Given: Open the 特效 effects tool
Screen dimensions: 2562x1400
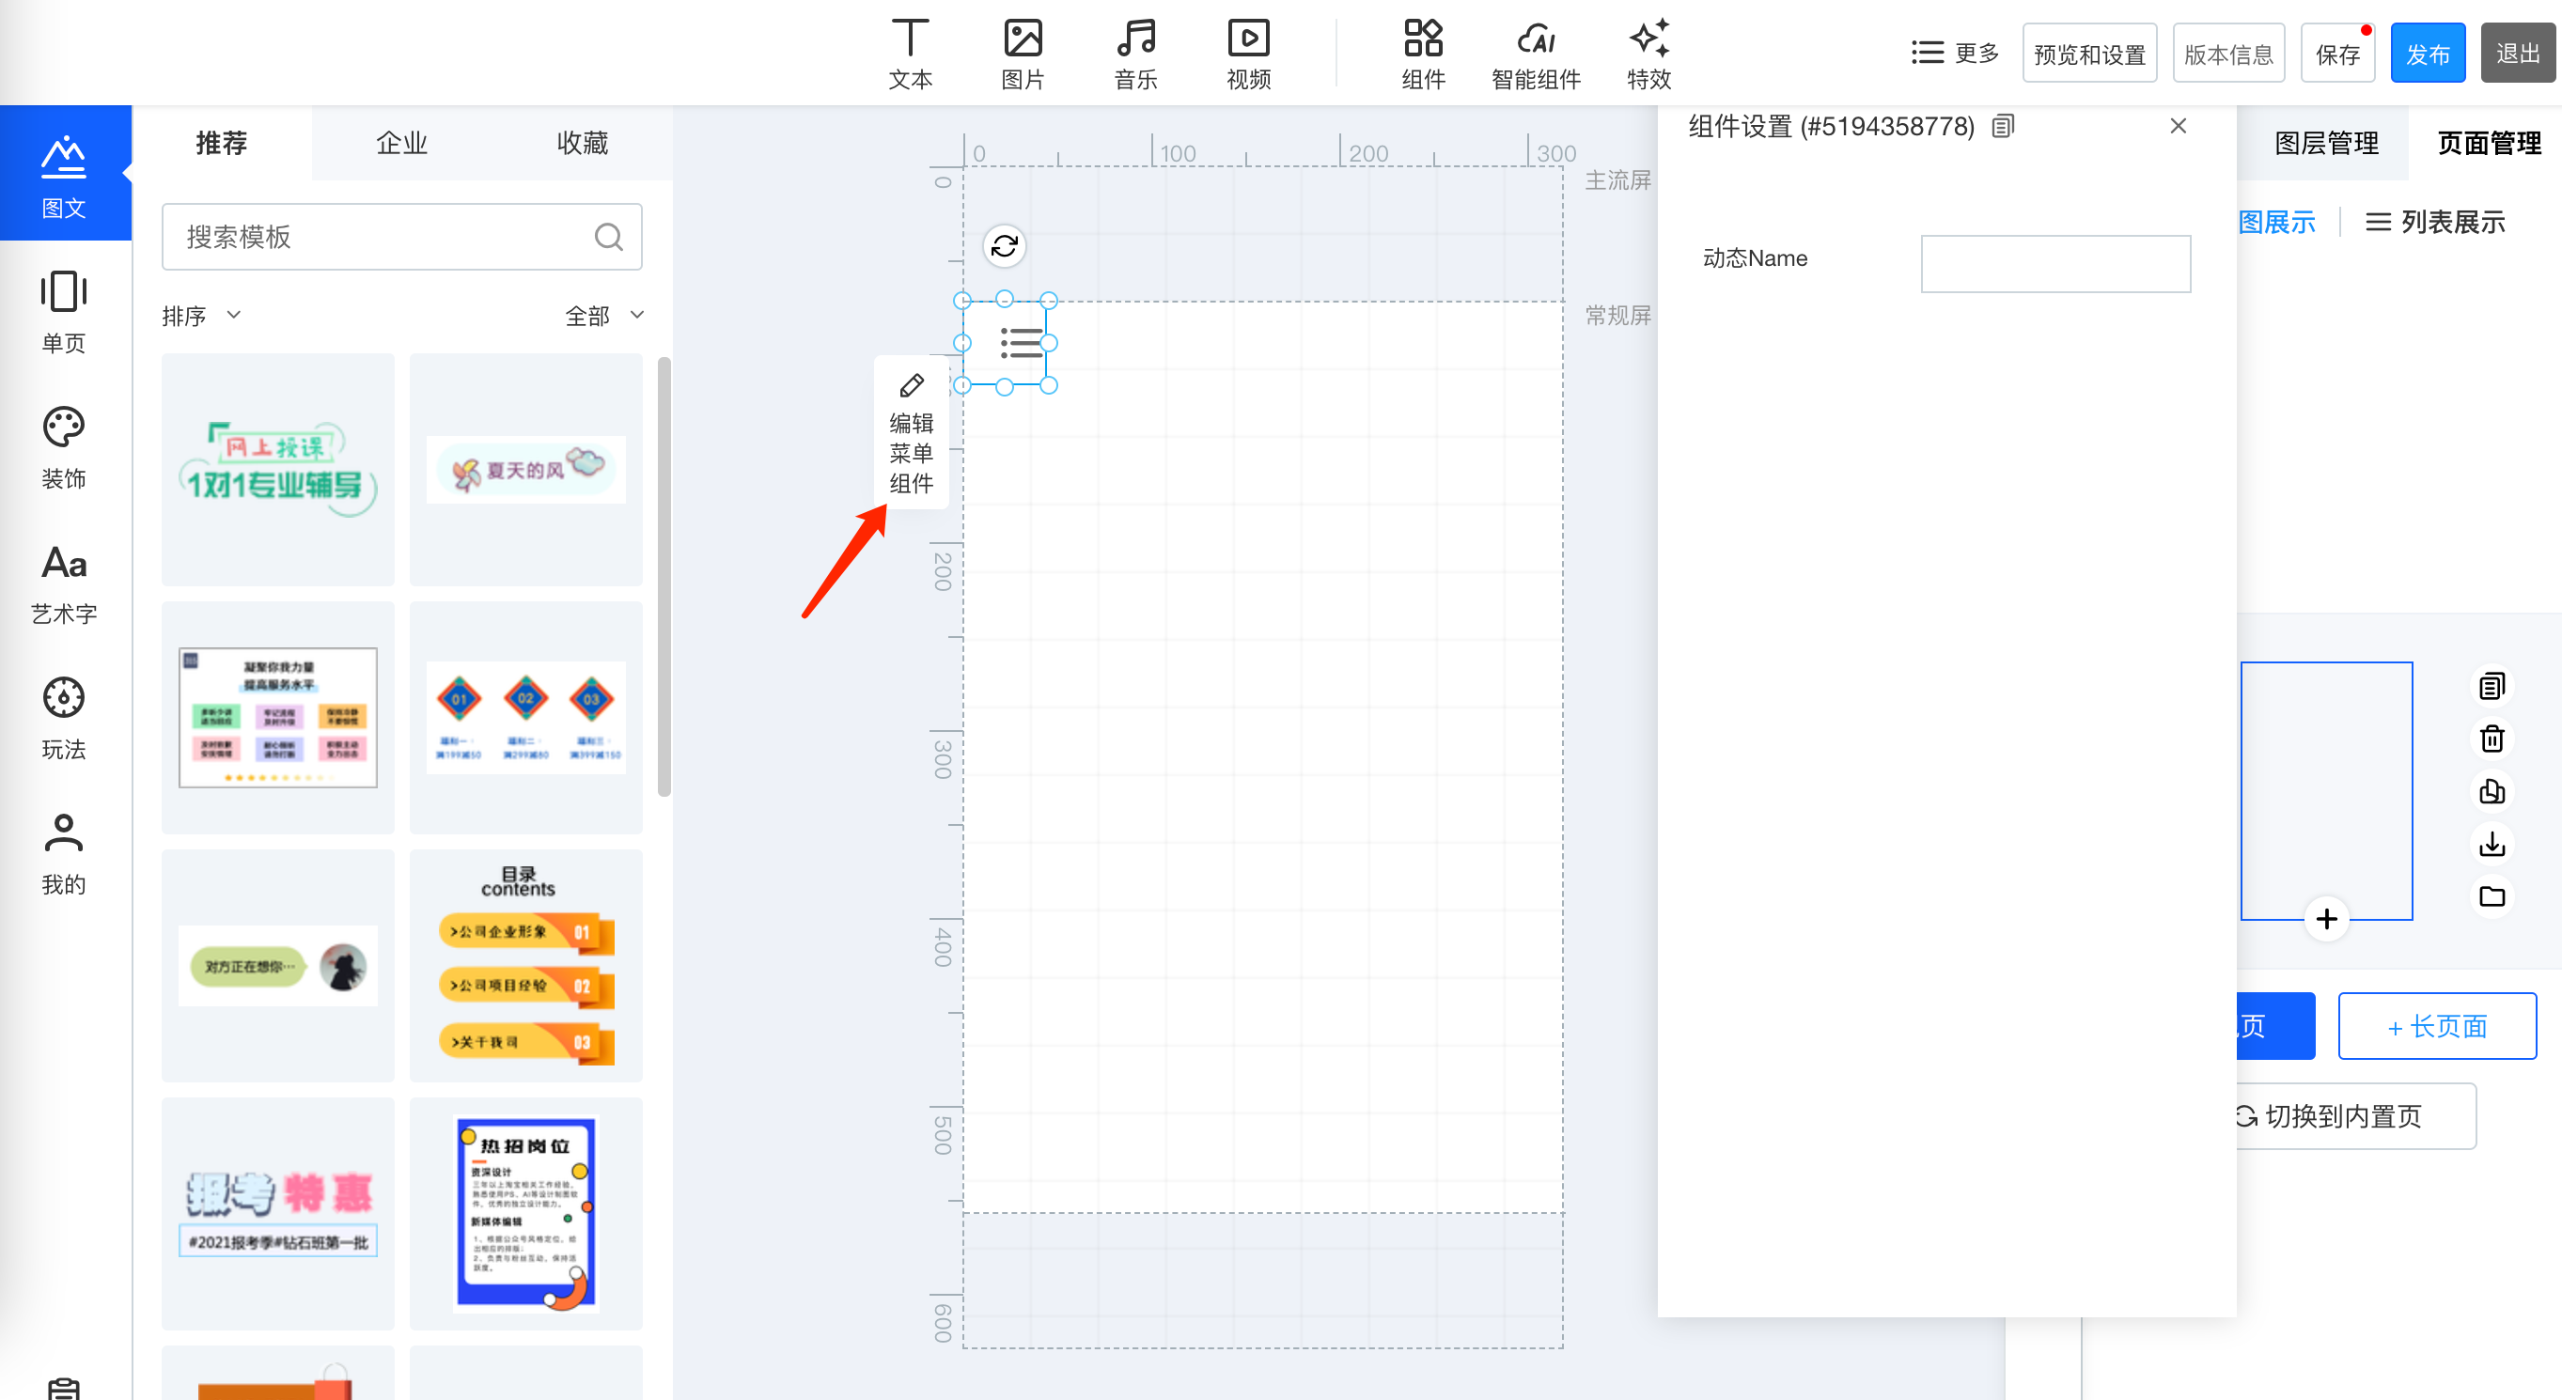Looking at the screenshot, I should 1649,54.
